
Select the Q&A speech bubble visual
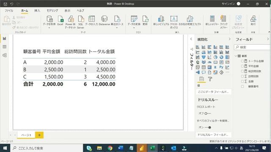(x=204, y=72)
